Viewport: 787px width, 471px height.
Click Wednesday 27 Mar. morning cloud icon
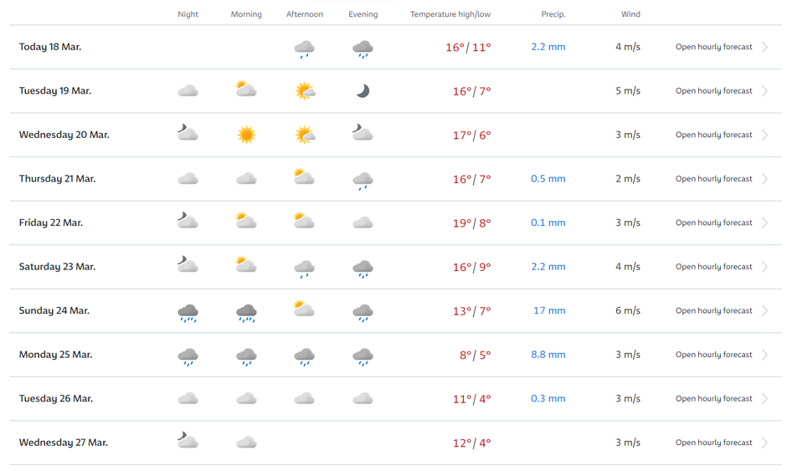246,443
